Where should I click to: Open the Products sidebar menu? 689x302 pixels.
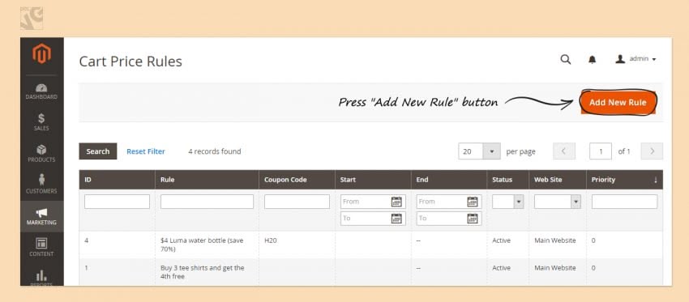click(x=41, y=154)
